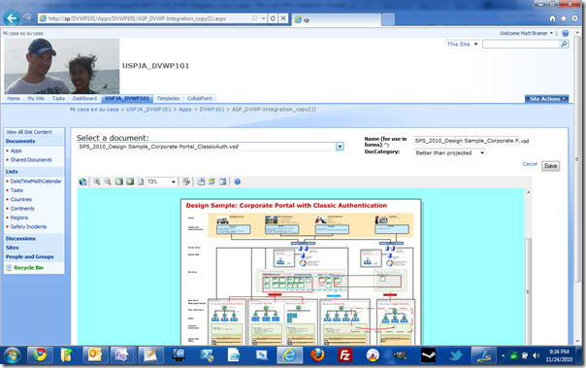Open the Recycle Bin

click(28, 268)
